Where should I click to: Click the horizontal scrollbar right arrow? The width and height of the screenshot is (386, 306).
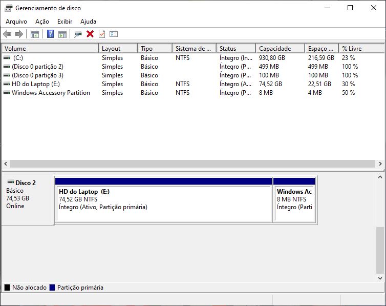(x=380, y=164)
